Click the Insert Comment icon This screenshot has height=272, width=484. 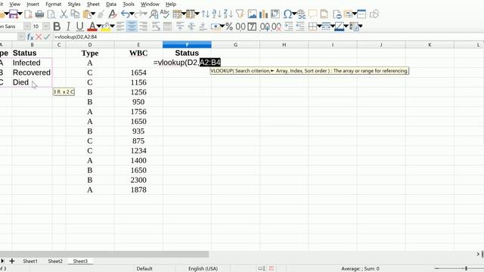pos(312,14)
